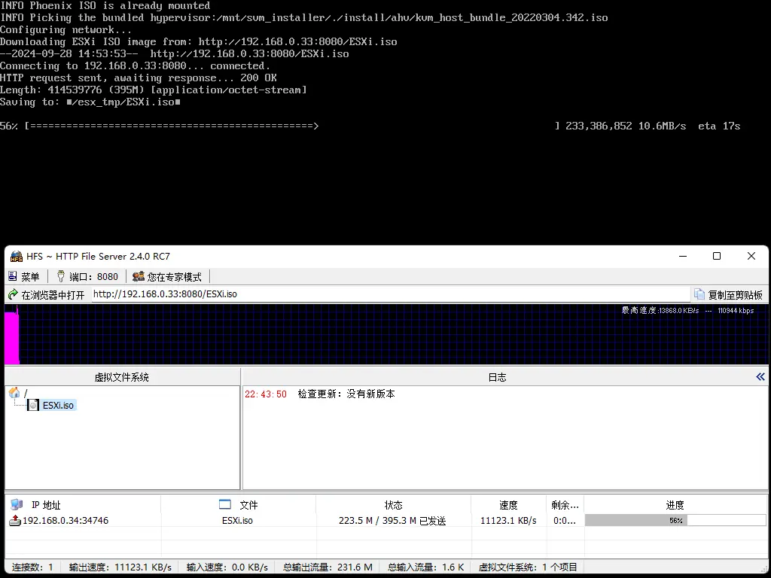
Task: Toggle the 您在专家模式 expert mode button
Action: click(x=167, y=277)
